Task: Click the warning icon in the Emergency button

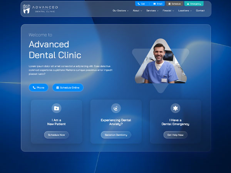Action: 188,4
